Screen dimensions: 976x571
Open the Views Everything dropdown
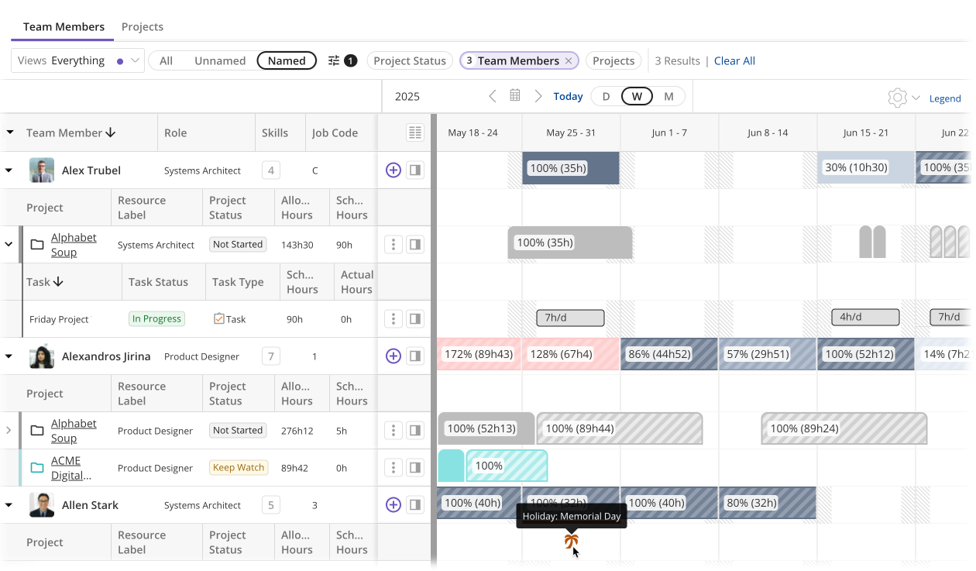click(78, 60)
